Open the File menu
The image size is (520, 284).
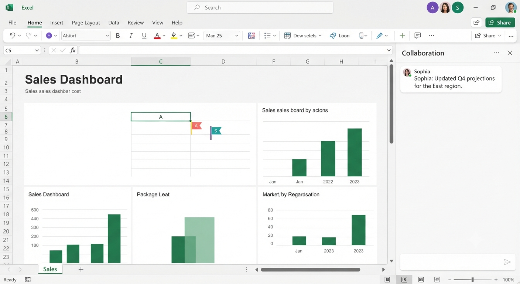(x=12, y=23)
